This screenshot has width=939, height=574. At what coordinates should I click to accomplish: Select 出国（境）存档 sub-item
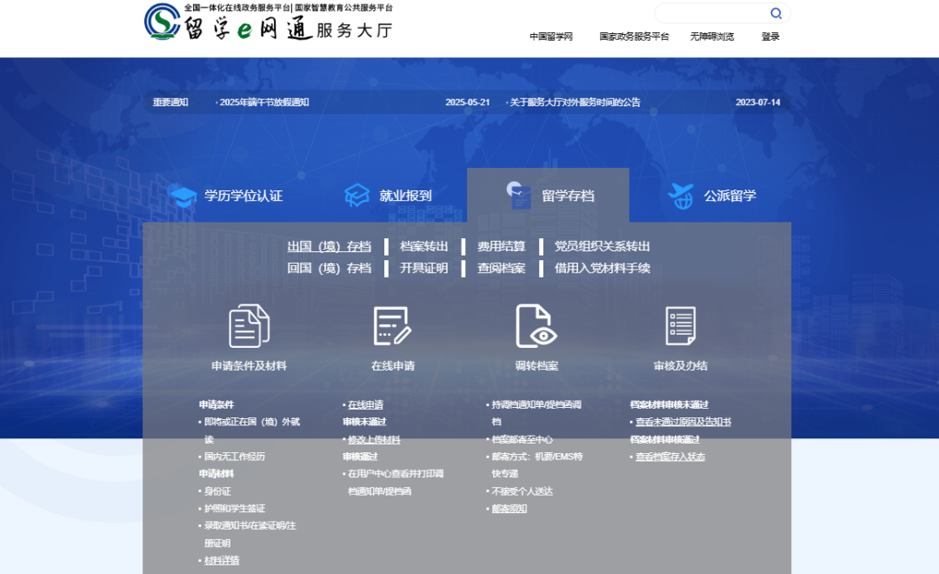click(330, 246)
